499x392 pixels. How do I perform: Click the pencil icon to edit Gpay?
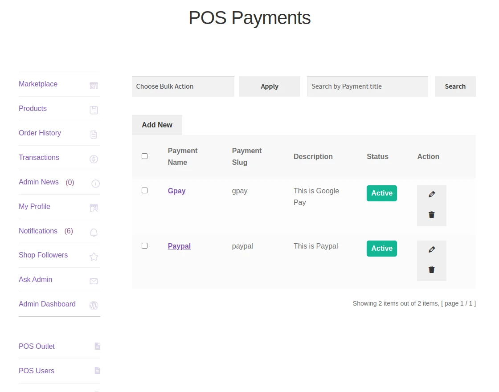(431, 194)
